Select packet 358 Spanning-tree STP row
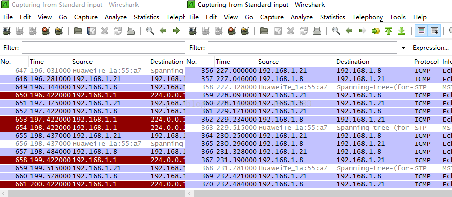The height and width of the screenshot is (197, 452). (x=319, y=87)
